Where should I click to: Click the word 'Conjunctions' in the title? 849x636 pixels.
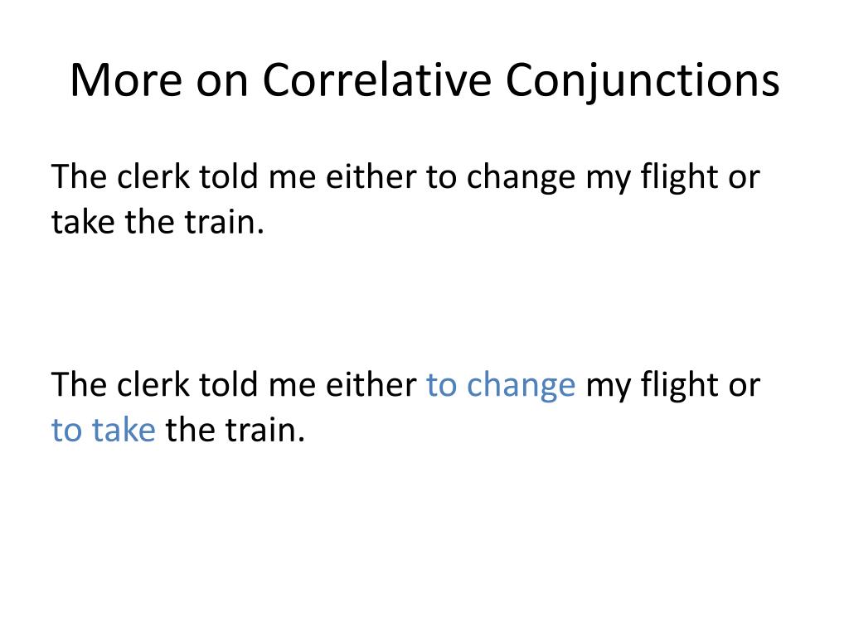pos(643,82)
